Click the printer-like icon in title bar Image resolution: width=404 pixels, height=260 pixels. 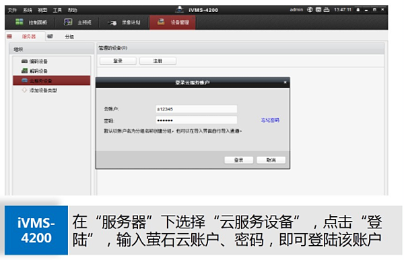pos(327,10)
